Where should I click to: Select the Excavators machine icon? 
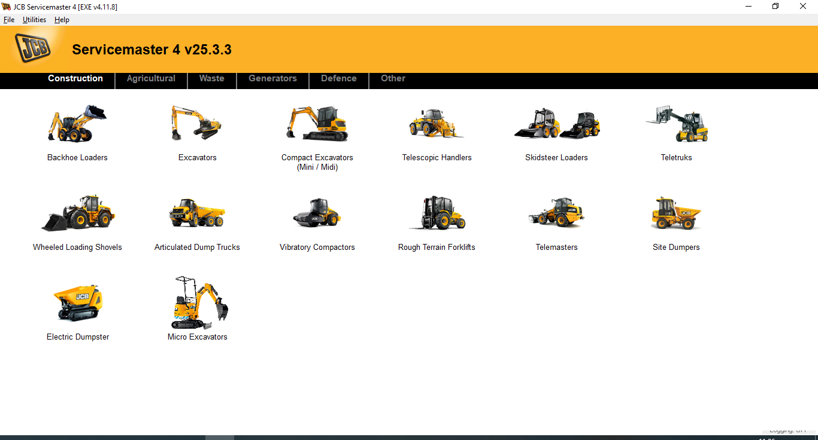(x=197, y=124)
